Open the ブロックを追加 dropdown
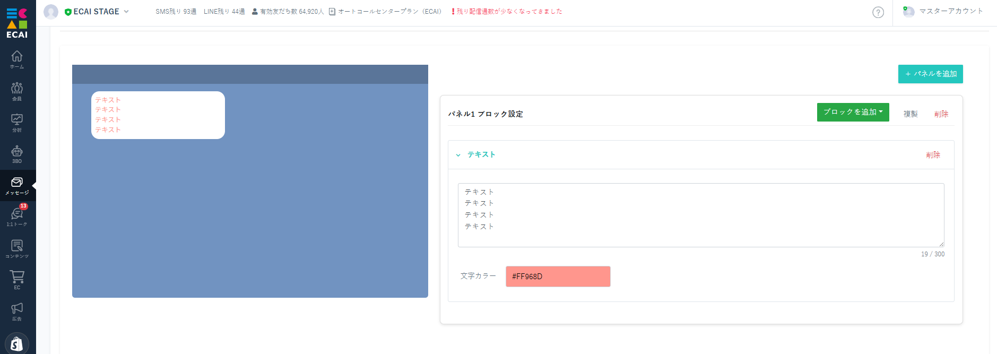The height and width of the screenshot is (354, 997). tap(853, 112)
